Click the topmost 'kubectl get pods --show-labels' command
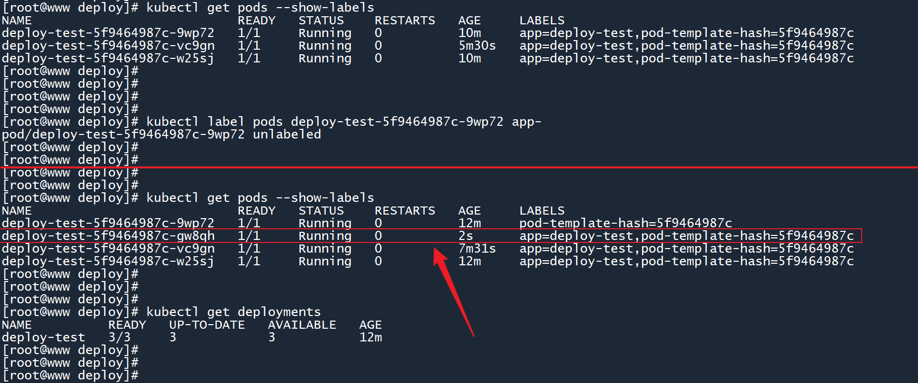The width and height of the screenshot is (918, 383). click(x=260, y=8)
